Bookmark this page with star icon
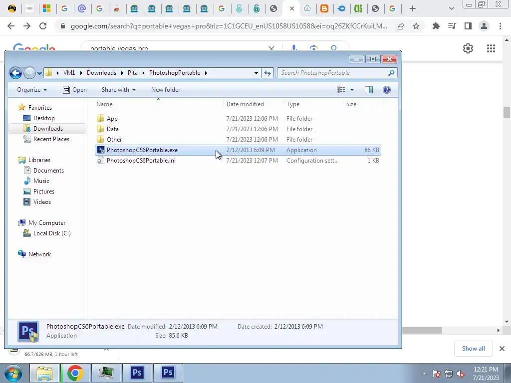This screenshot has height=383, width=511. click(416, 26)
